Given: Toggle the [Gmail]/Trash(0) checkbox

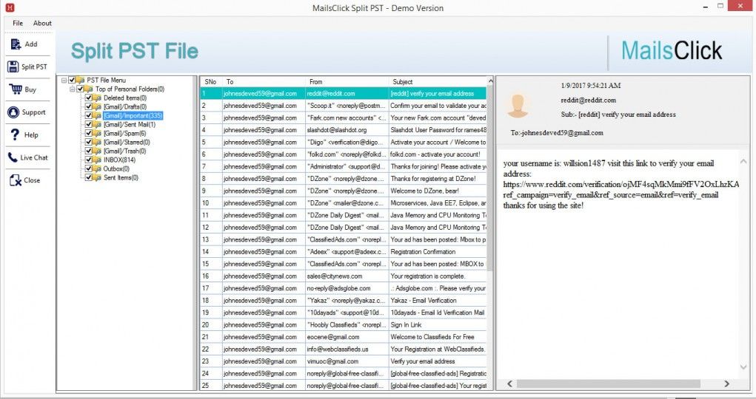Looking at the screenshot, I should coord(89,151).
